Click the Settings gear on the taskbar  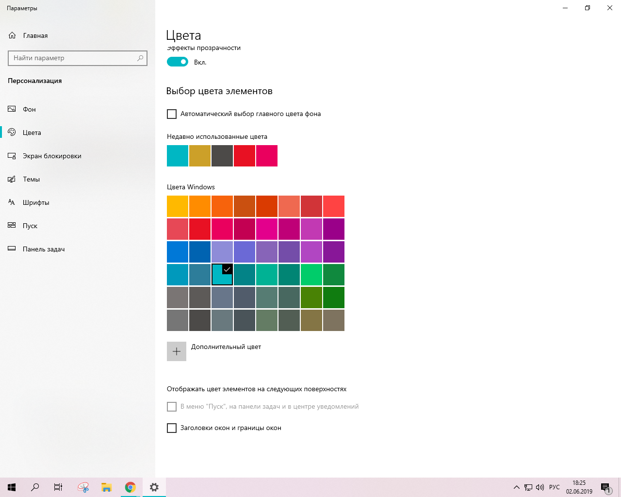tap(154, 487)
